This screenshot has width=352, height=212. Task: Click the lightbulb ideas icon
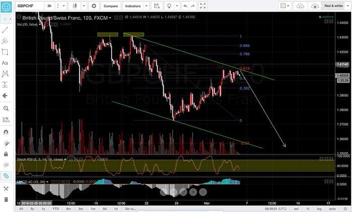pyautogui.click(x=169, y=6)
